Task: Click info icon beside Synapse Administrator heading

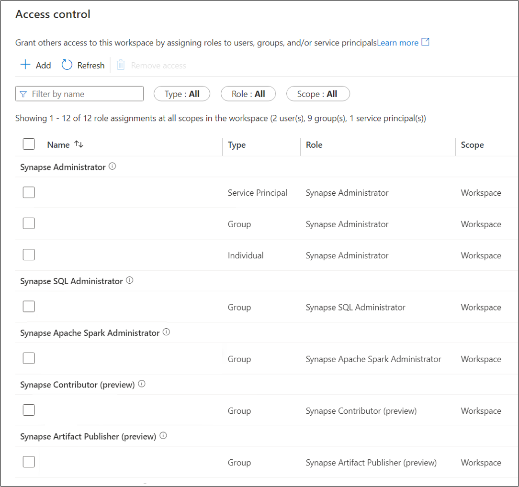Action: [113, 167]
